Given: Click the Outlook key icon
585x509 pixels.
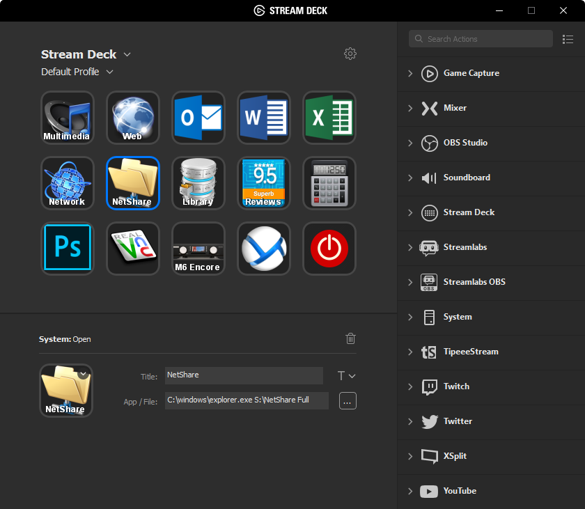Looking at the screenshot, I should click(198, 118).
